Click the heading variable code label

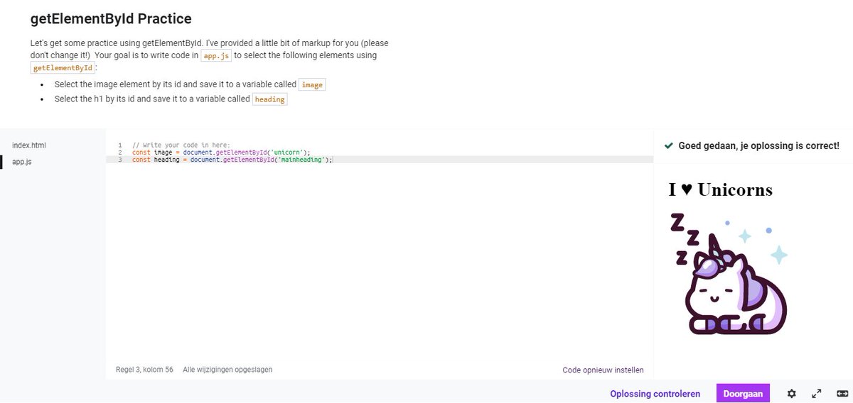[x=270, y=99]
